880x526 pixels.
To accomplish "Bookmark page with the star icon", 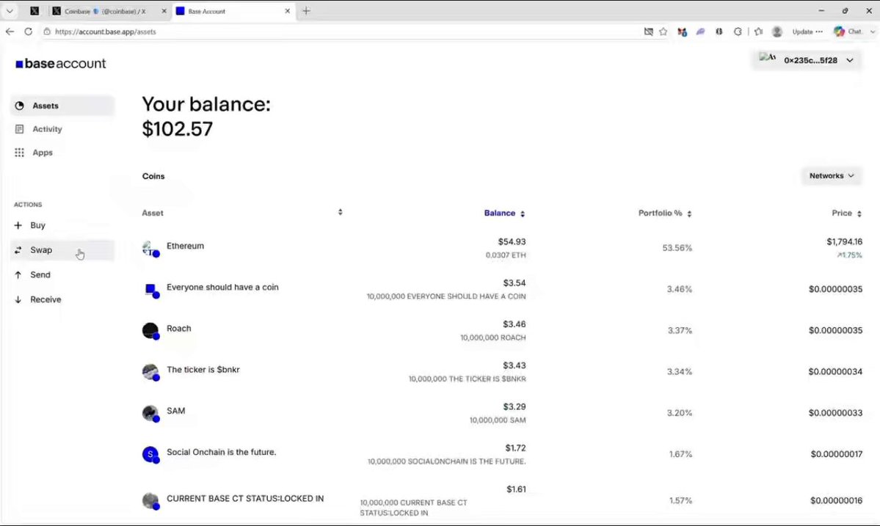I will 663,32.
